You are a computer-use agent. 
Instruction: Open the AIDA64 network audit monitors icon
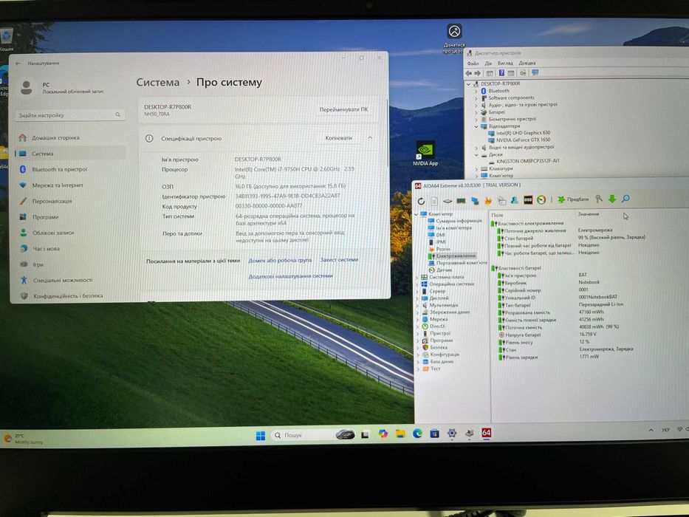click(475, 201)
